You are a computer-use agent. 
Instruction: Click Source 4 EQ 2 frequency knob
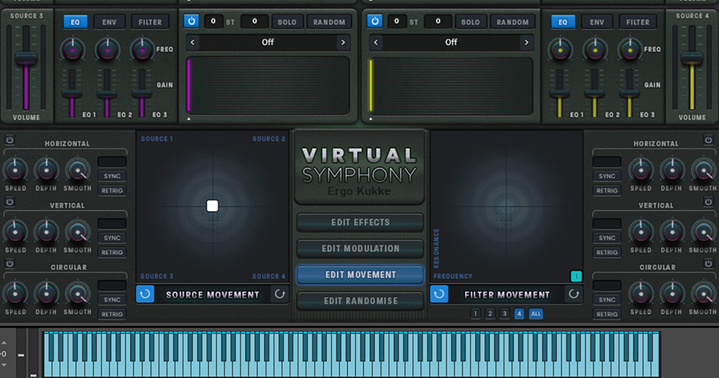pos(595,49)
